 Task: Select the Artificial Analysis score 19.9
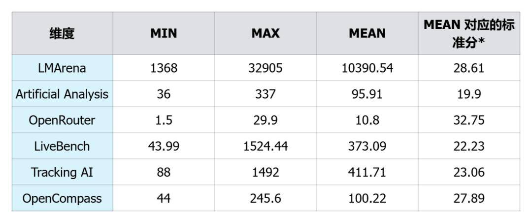tap(469, 94)
